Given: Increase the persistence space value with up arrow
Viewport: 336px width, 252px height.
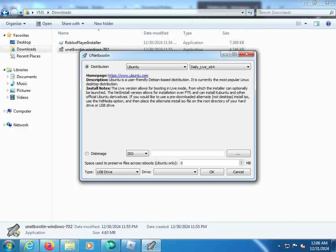Looking at the screenshot, I should pyautogui.click(x=241, y=161).
